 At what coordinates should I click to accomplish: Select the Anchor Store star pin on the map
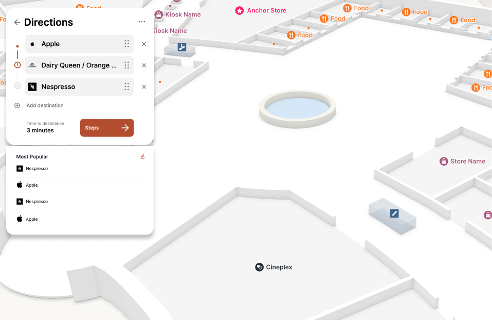(240, 10)
